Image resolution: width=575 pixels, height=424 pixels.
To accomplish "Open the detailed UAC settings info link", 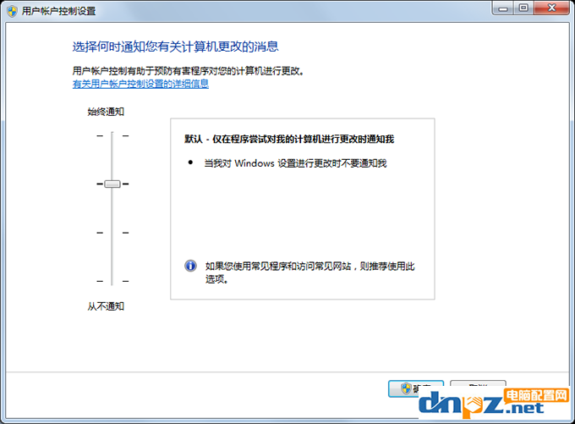I will click(140, 84).
